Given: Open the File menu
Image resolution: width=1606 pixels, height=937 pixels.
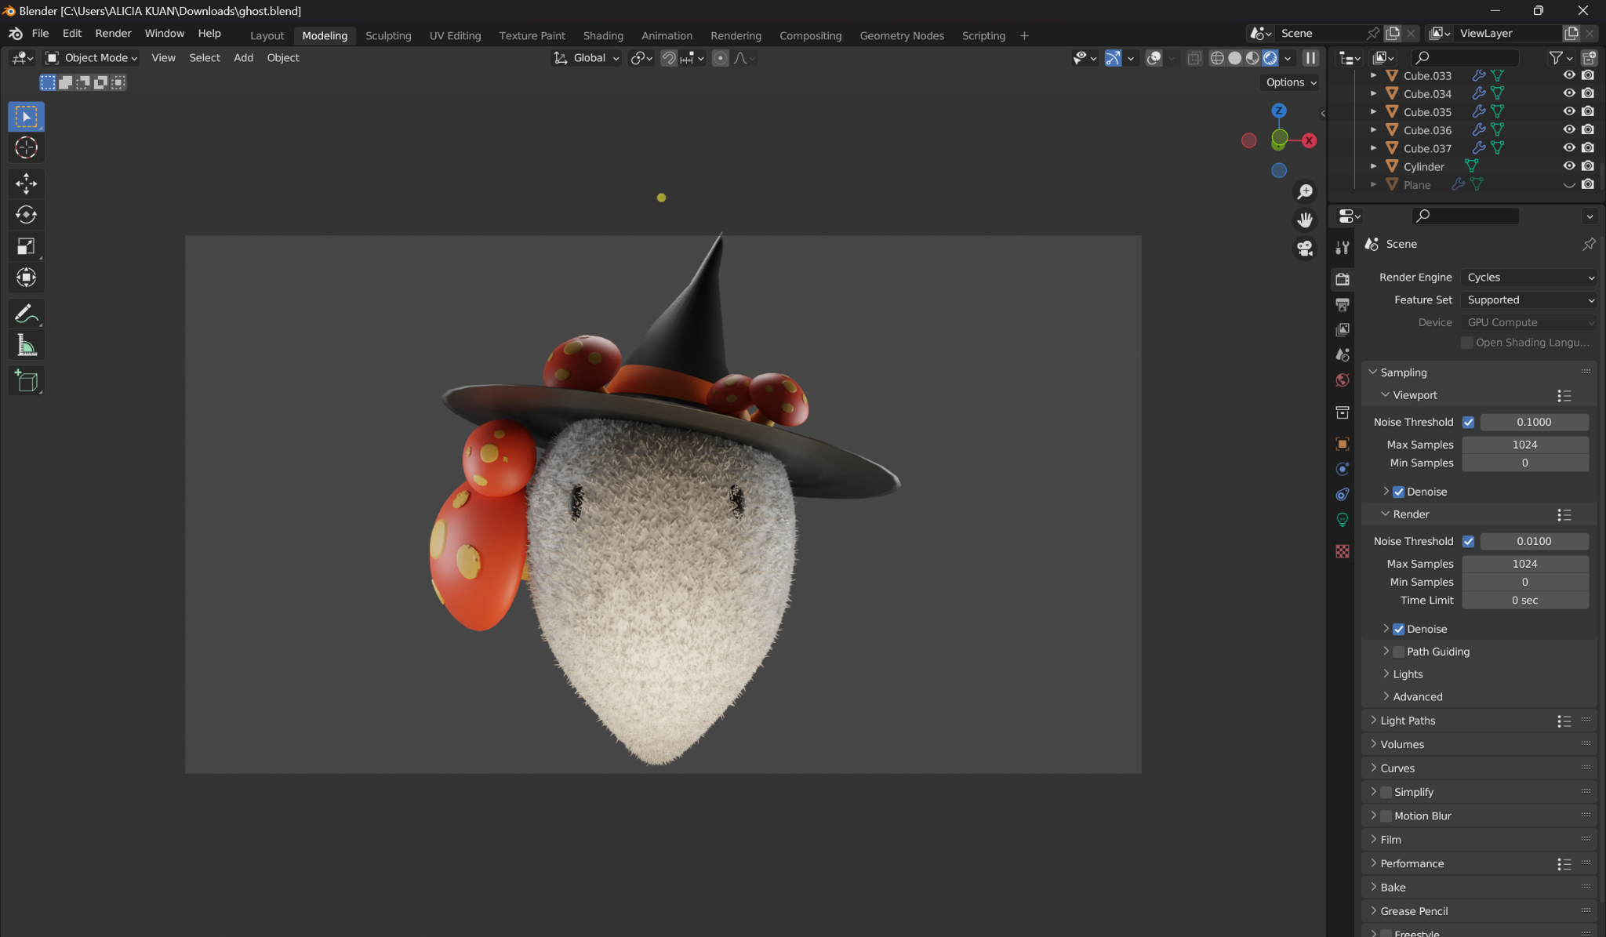Looking at the screenshot, I should [40, 33].
